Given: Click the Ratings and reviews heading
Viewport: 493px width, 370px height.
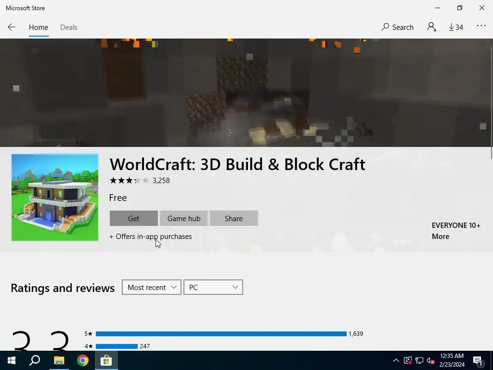Looking at the screenshot, I should pos(63,288).
